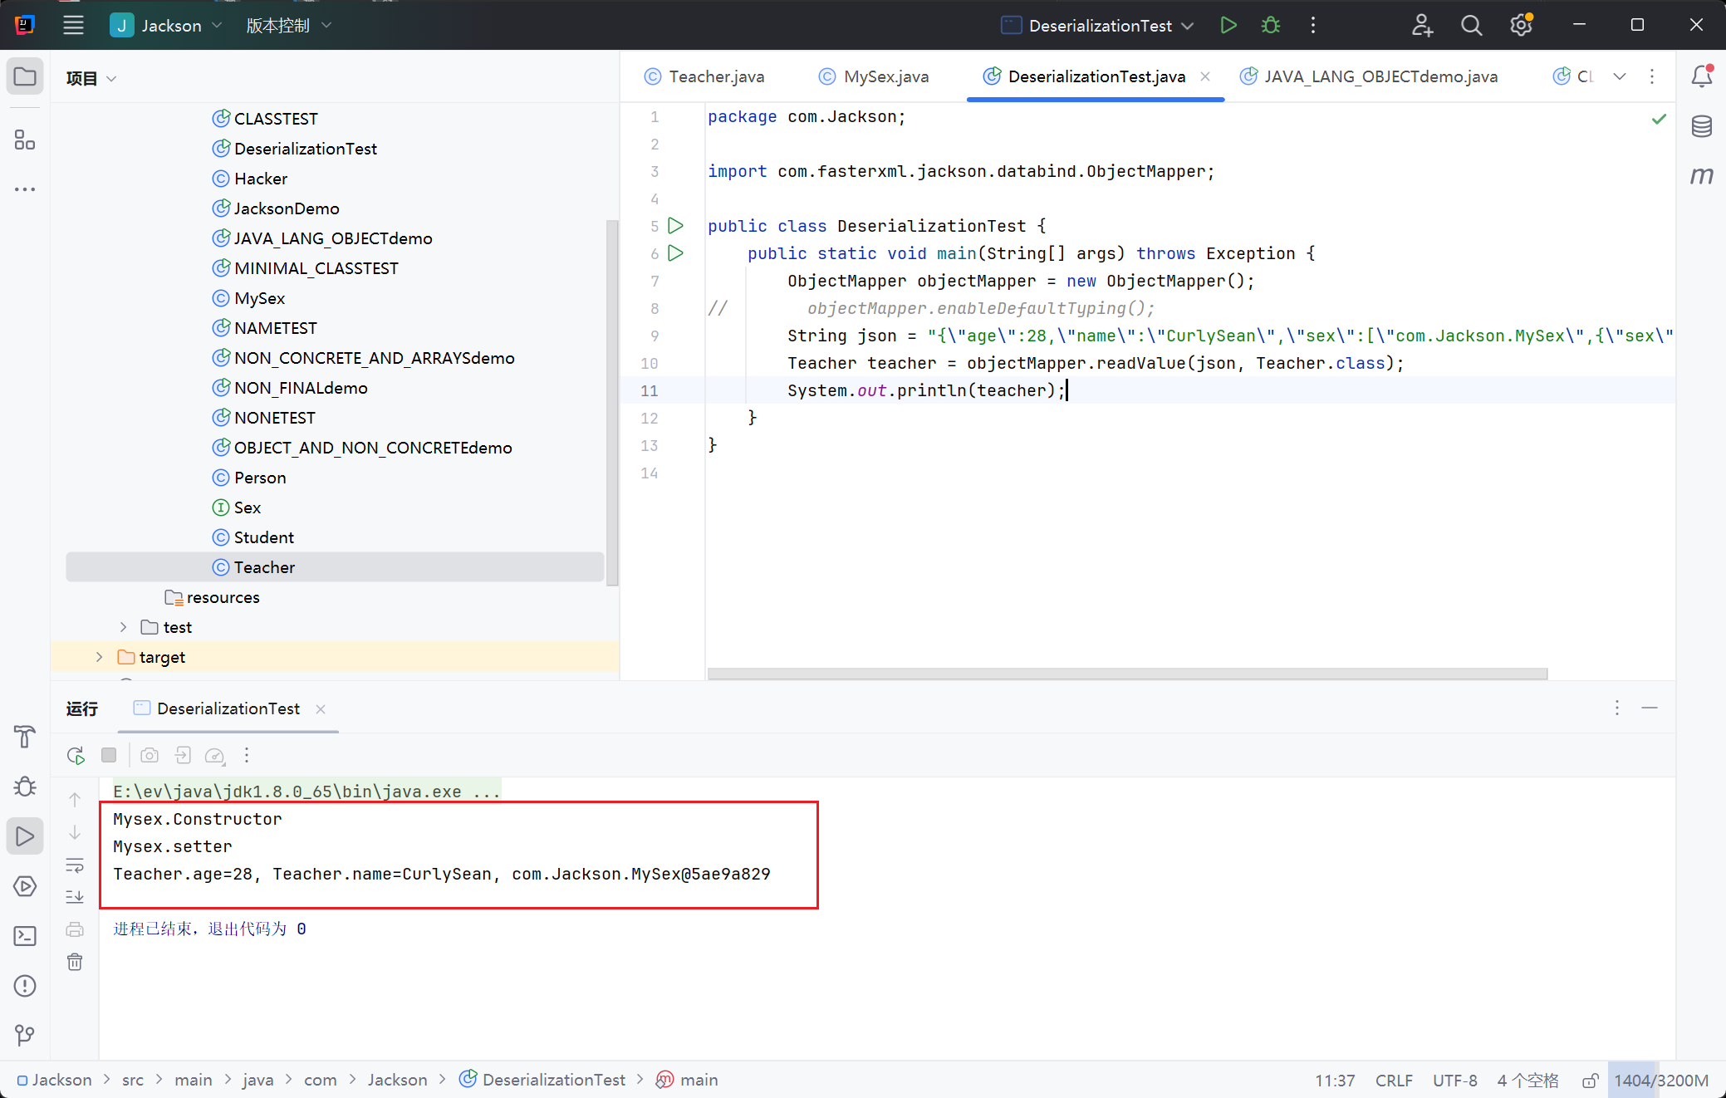Screen dimensions: 1726x1098
Task: Switch to Teacher.java tab
Action: click(704, 76)
